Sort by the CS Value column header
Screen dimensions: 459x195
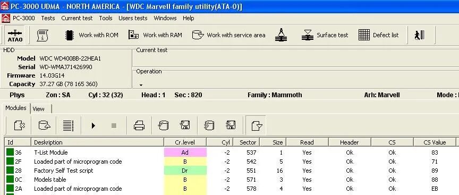click(435, 142)
